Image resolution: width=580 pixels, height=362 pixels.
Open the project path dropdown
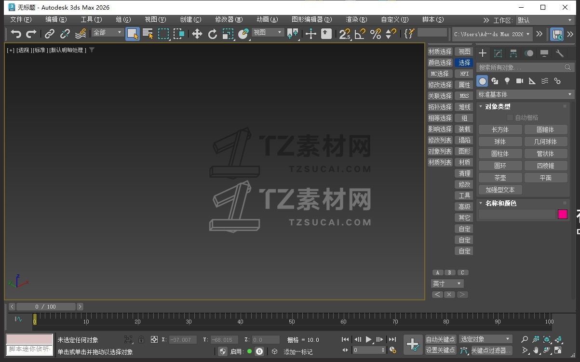coord(492,34)
